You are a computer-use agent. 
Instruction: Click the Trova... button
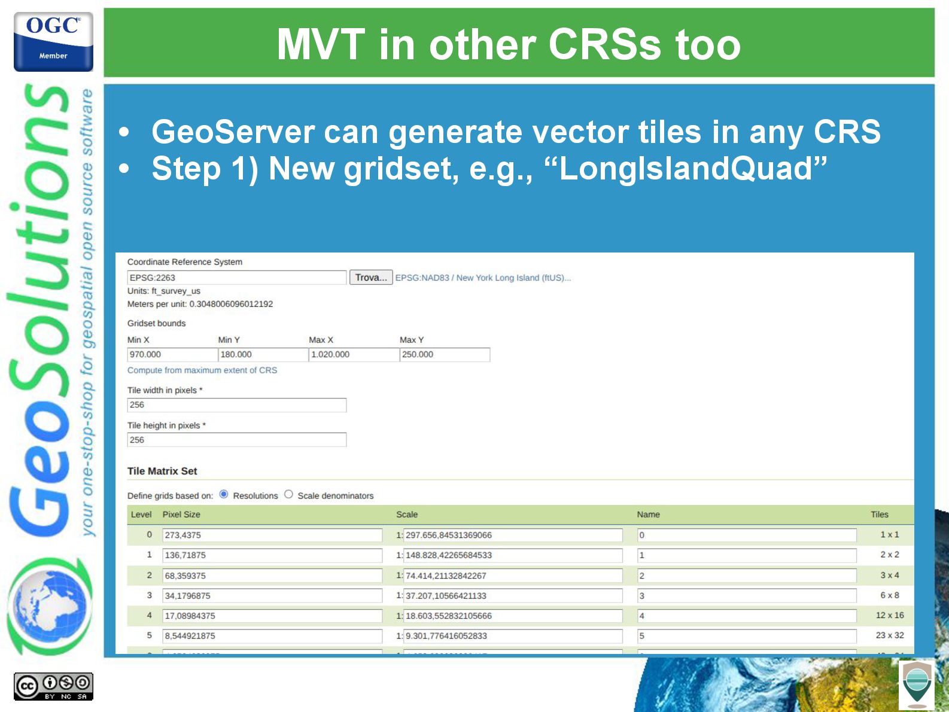371,278
